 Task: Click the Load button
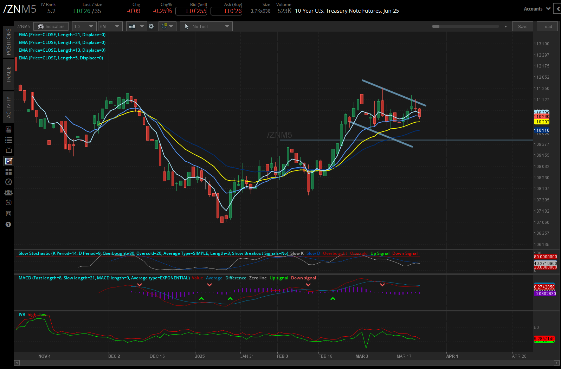pyautogui.click(x=547, y=26)
